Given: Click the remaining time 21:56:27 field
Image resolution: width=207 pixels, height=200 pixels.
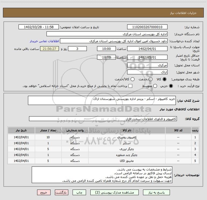Looking at the screenshot, I should [x=49, y=49].
